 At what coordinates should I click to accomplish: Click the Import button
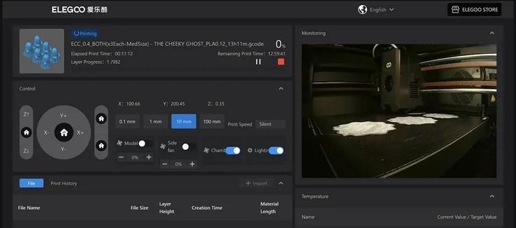257,183
